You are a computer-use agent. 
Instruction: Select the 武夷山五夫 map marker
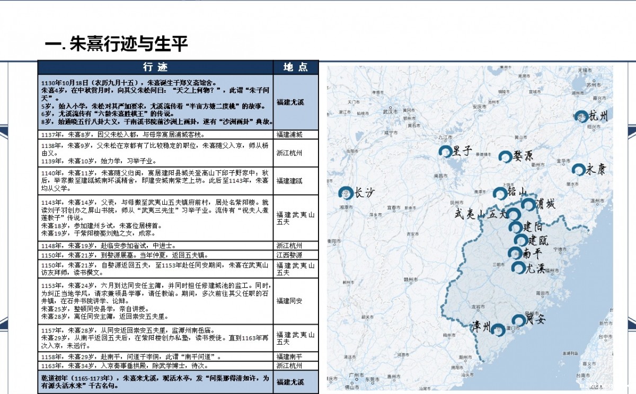[514, 215]
